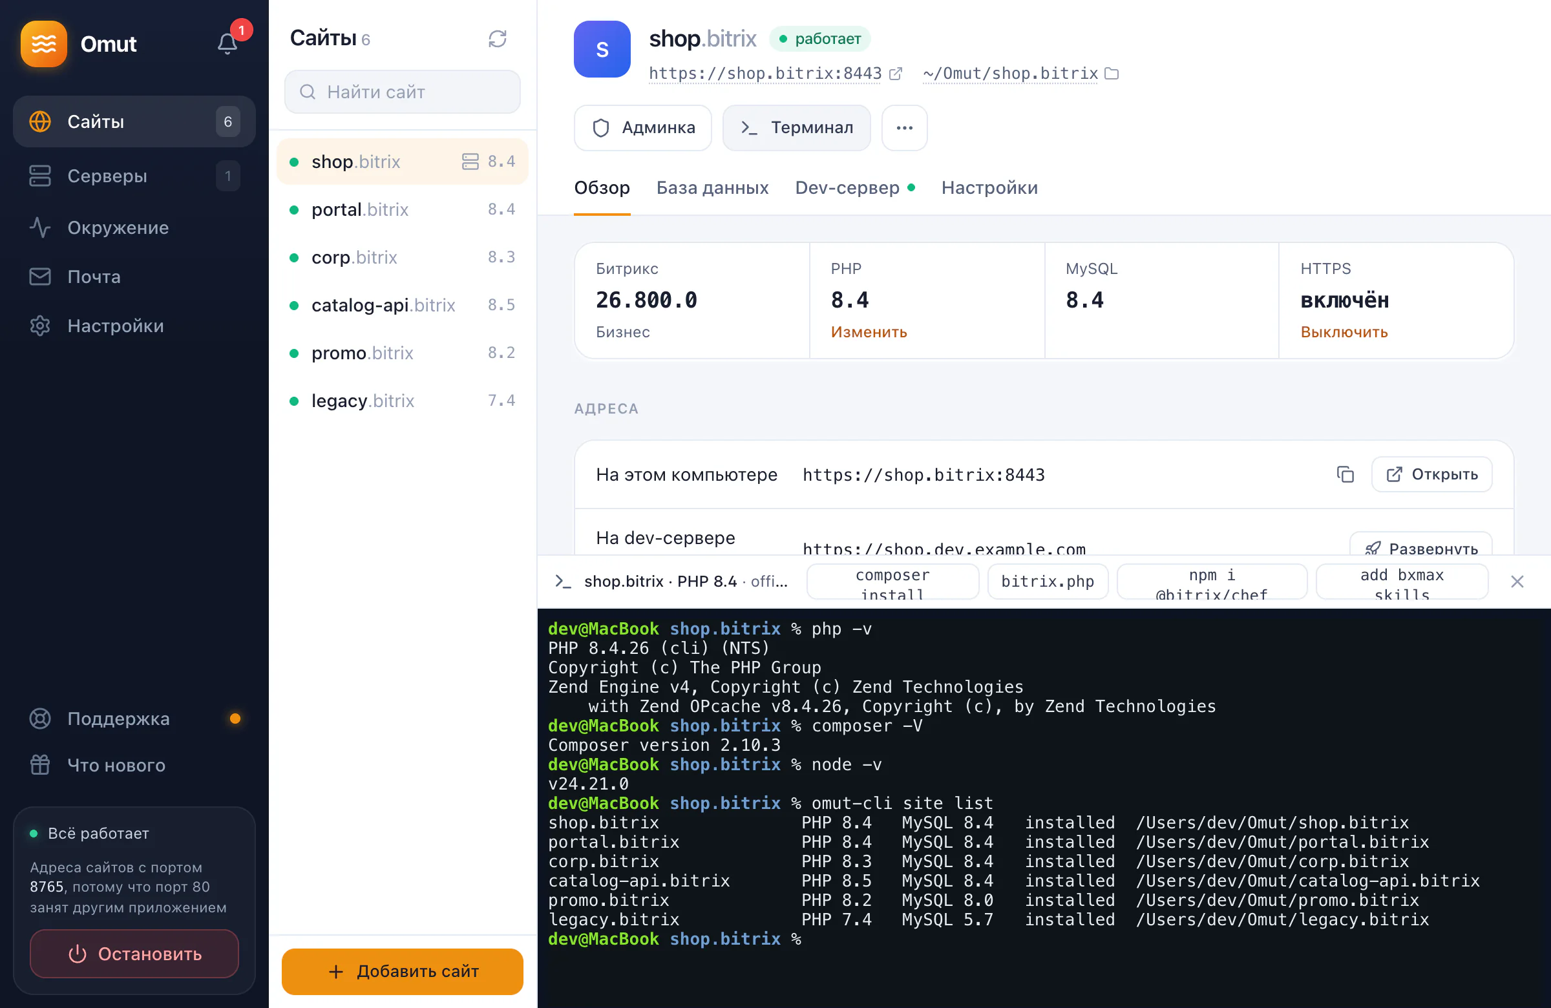The image size is (1551, 1008).
Task: Select corp.bitrix in the sites list
Action: click(402, 257)
